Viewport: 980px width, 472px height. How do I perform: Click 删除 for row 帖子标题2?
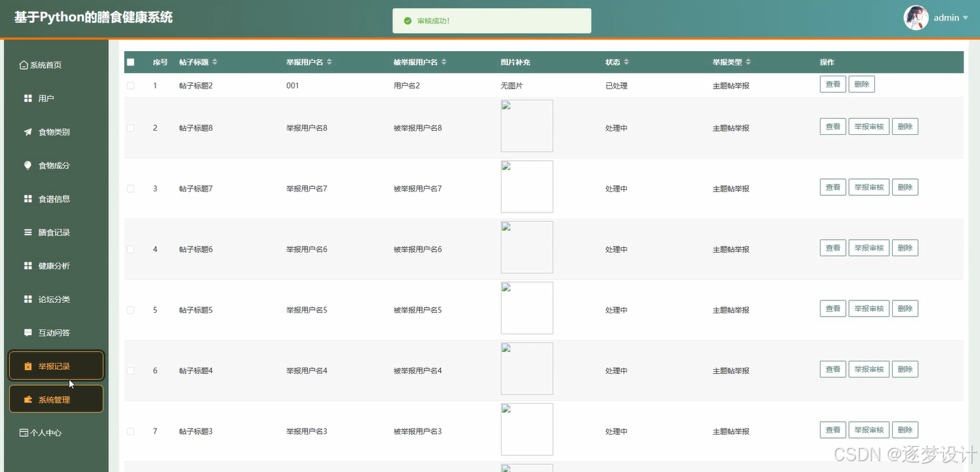point(861,84)
